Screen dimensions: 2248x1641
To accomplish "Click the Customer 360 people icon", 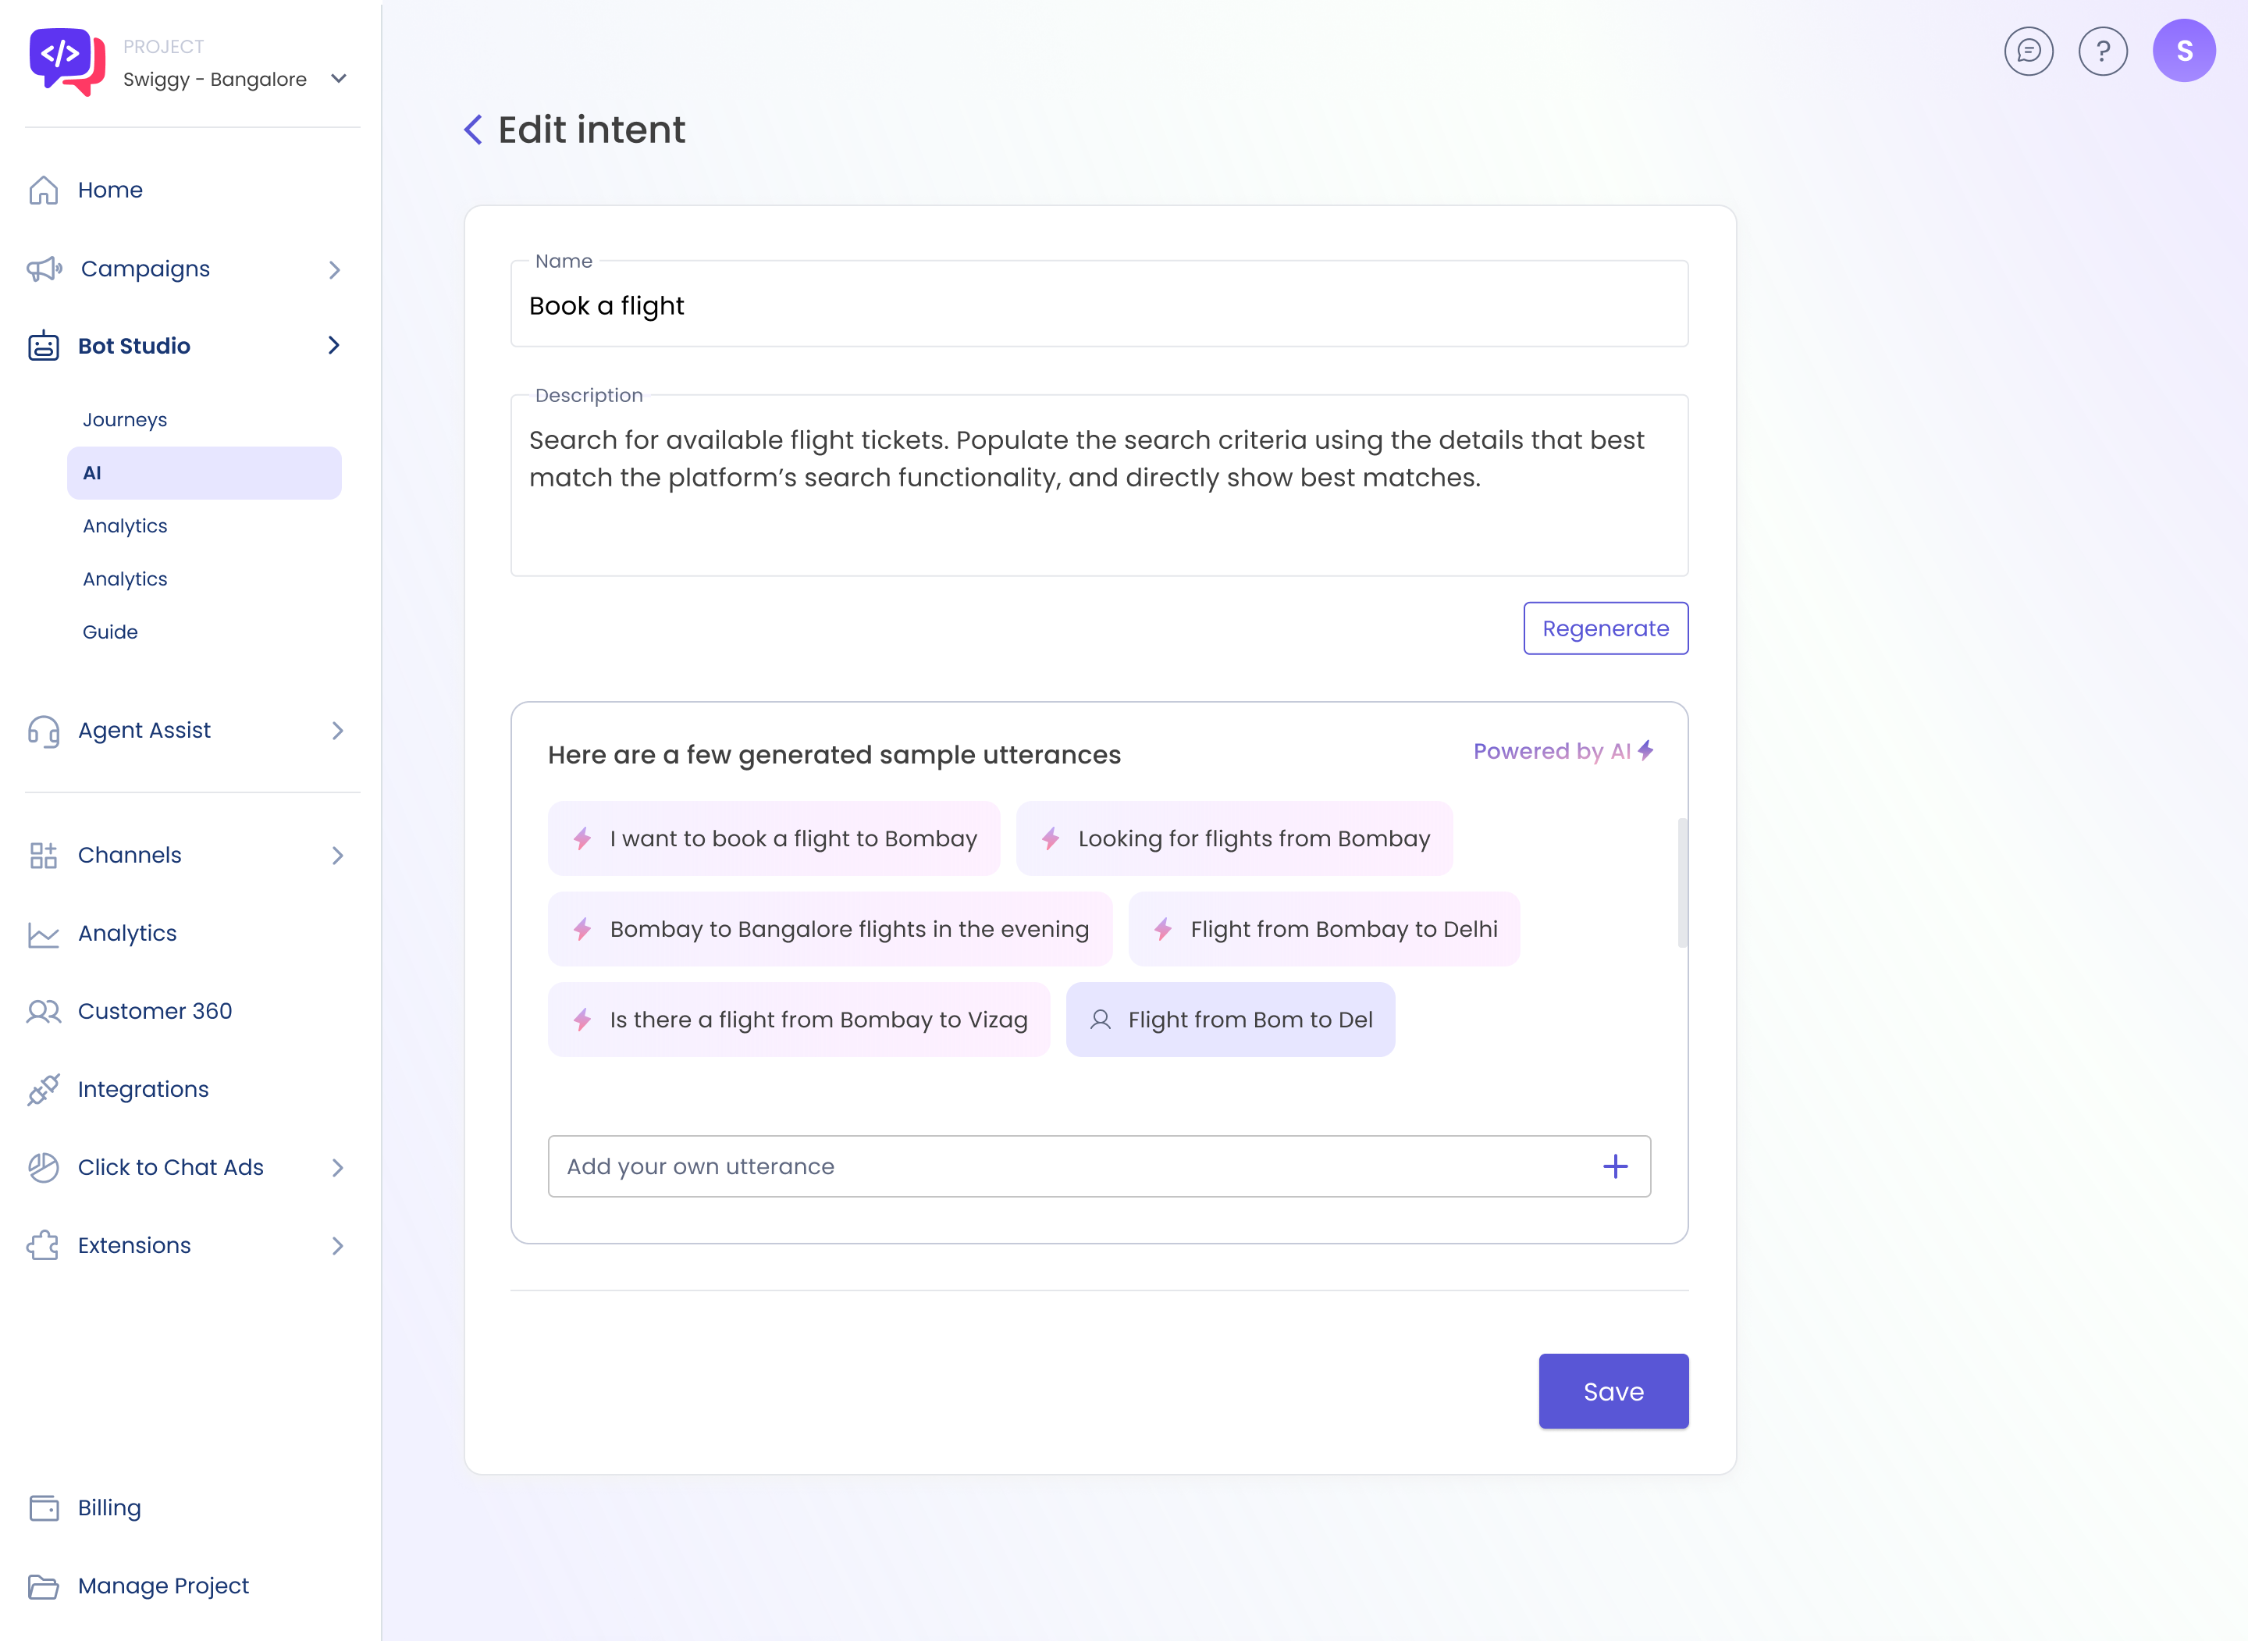I will coord(44,1011).
